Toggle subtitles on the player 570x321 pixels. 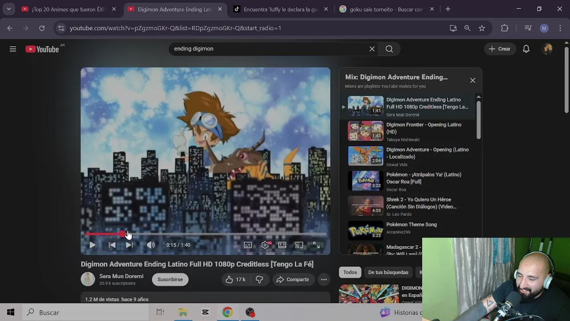point(248,245)
